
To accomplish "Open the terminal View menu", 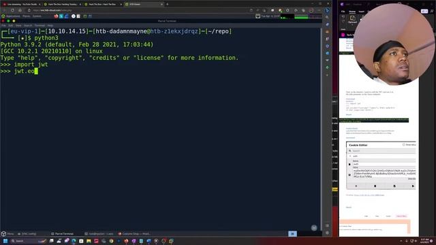I will click(x=18, y=25).
